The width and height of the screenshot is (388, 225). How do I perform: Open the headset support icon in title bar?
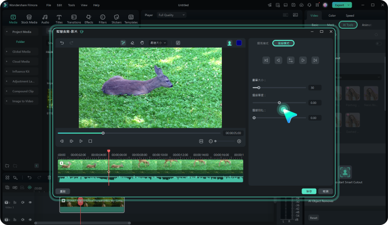(x=309, y=5)
